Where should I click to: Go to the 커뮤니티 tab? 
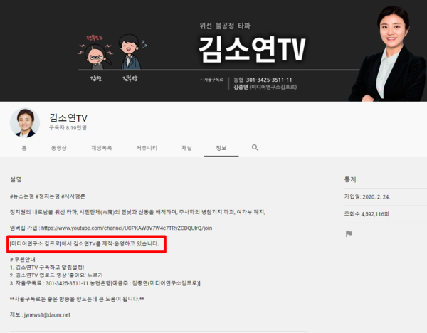(x=147, y=148)
